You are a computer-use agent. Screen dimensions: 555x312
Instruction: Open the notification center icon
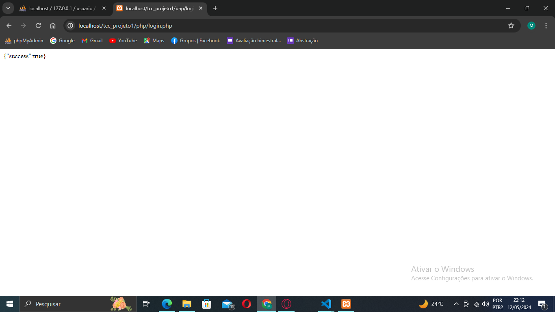point(542,304)
